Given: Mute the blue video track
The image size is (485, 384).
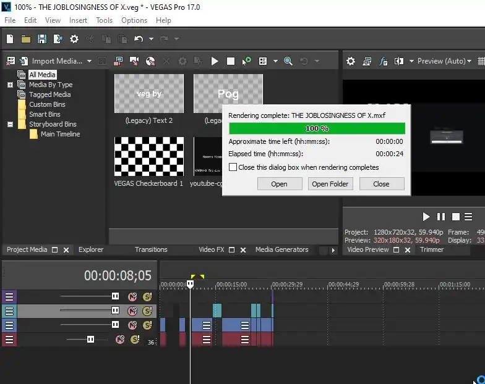Looking at the screenshot, I should [x=132, y=325].
